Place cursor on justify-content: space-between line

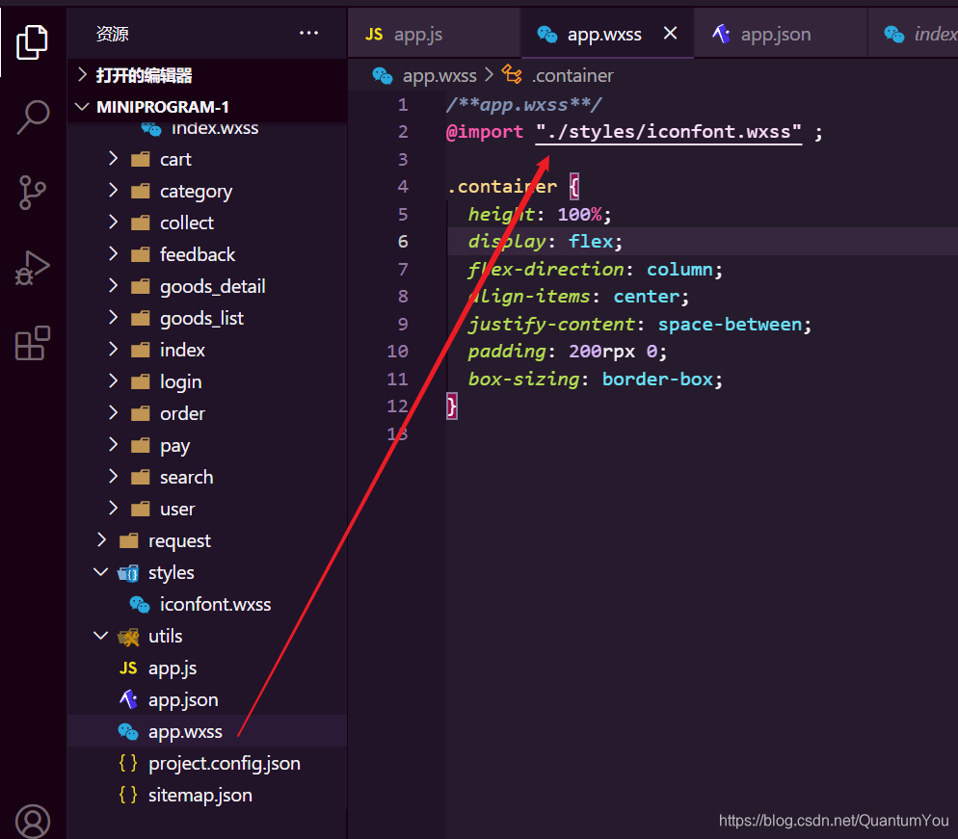(x=639, y=325)
